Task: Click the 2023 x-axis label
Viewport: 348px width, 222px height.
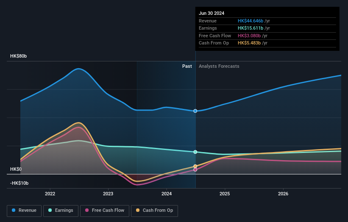Action: point(108,194)
